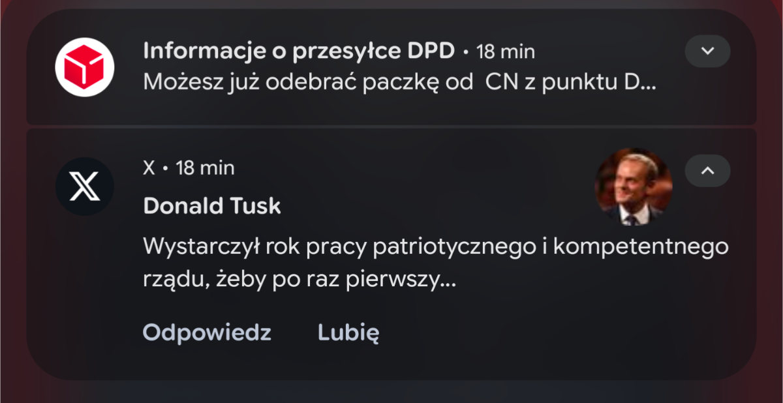Tap the line 'rządu, żeby po raz pierwszy…'
Image resolution: width=783 pixels, height=403 pixels.
pyautogui.click(x=299, y=280)
